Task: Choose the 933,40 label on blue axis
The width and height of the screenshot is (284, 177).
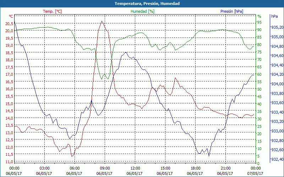Action: pos(277,112)
